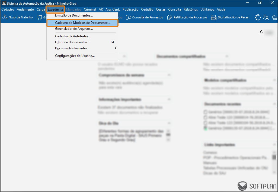Open the Certidão menu
278x192 pixels.
[x=147, y=9]
